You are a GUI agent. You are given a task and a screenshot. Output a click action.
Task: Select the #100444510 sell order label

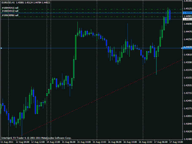point(10,11)
